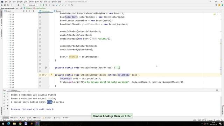Click Expand All in Project panel

tap(27, 11)
